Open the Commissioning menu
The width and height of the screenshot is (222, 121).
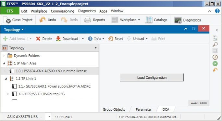(x=62, y=11)
